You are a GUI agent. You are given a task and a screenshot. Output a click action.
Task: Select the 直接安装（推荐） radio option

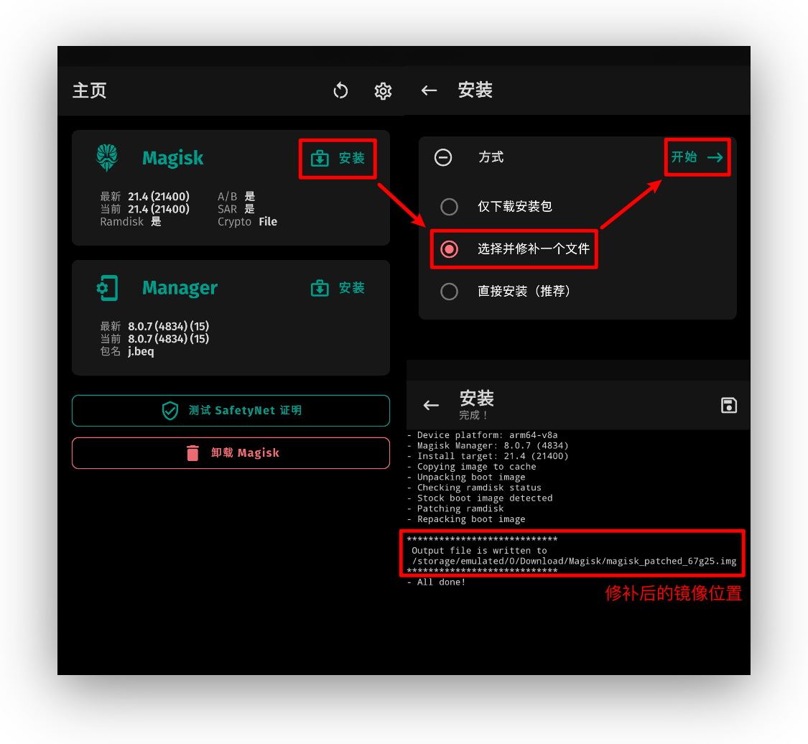coord(449,292)
